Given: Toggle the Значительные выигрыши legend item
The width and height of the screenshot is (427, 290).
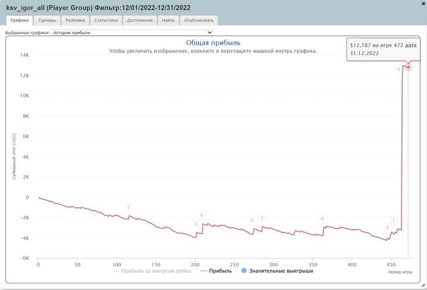Looking at the screenshot, I should (x=277, y=271).
